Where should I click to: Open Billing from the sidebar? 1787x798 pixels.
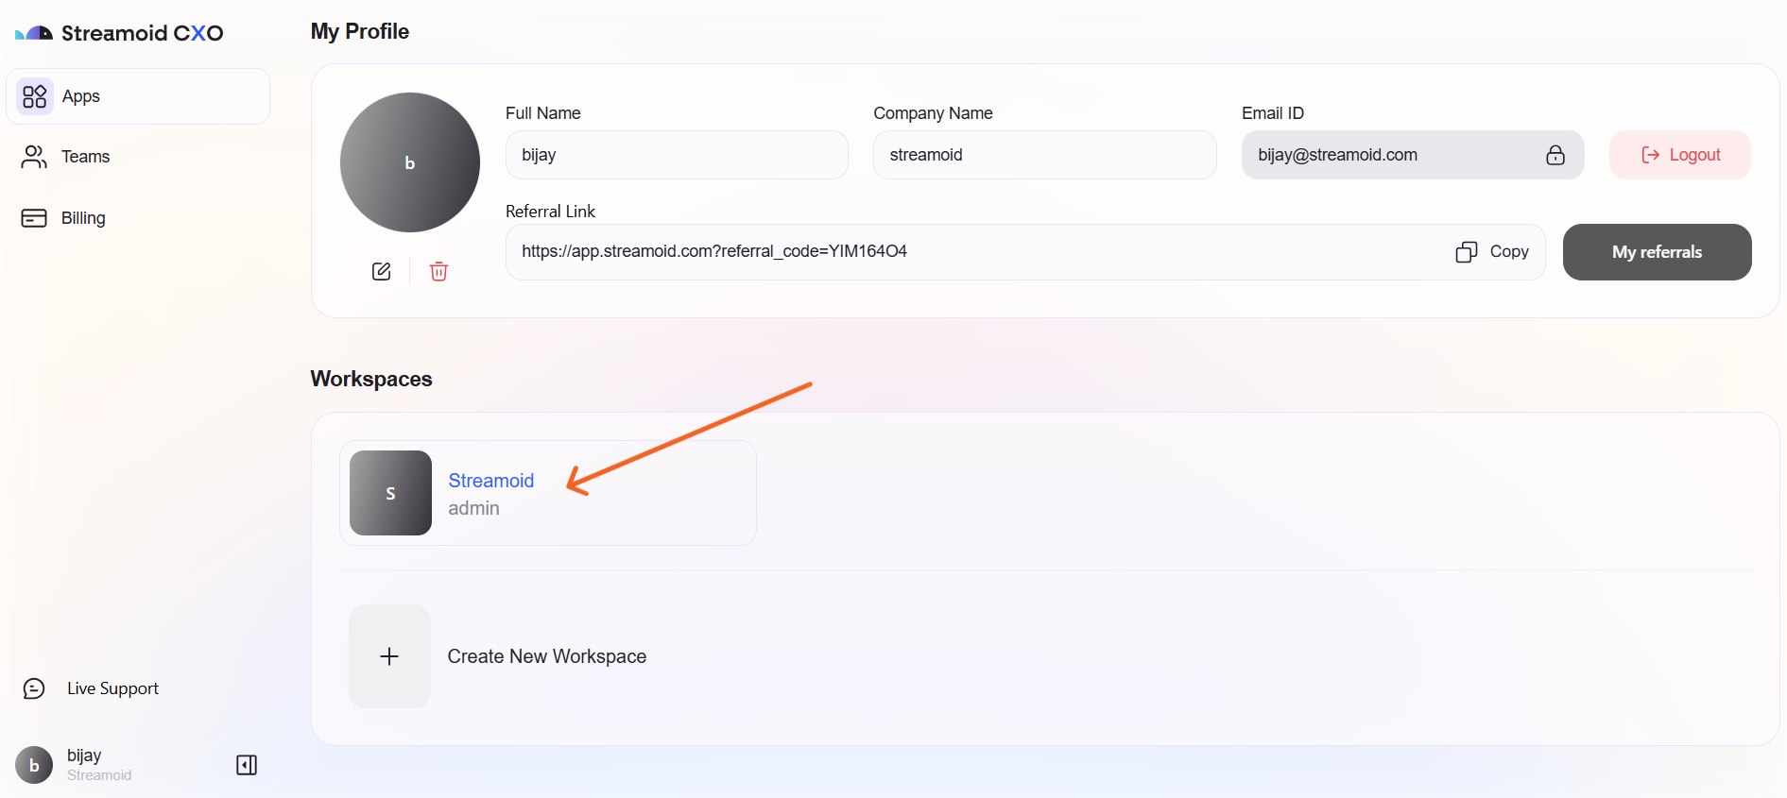[83, 218]
